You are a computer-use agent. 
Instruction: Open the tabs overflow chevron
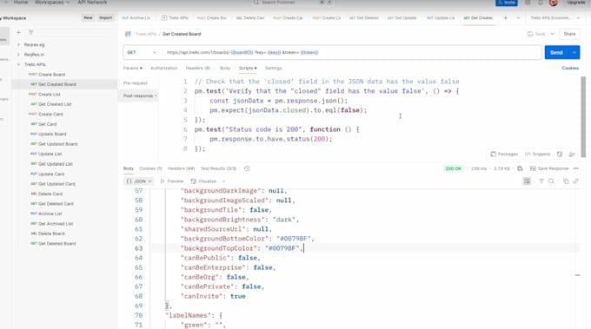coord(518,17)
